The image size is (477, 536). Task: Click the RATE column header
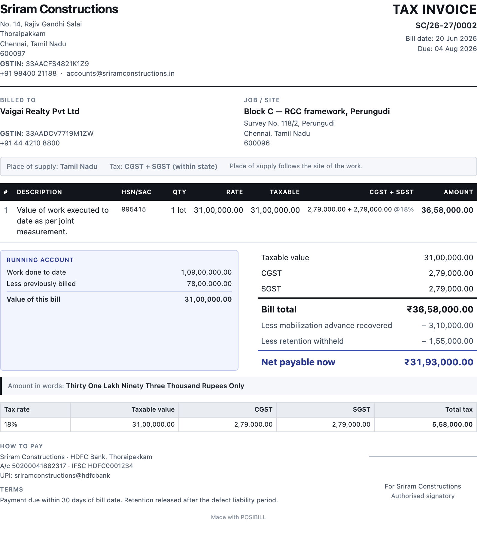235,192
